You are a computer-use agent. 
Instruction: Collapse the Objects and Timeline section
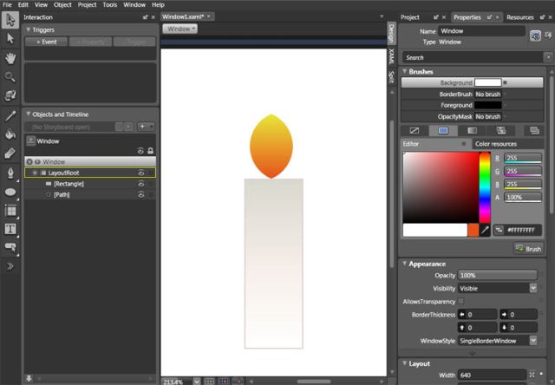point(29,114)
